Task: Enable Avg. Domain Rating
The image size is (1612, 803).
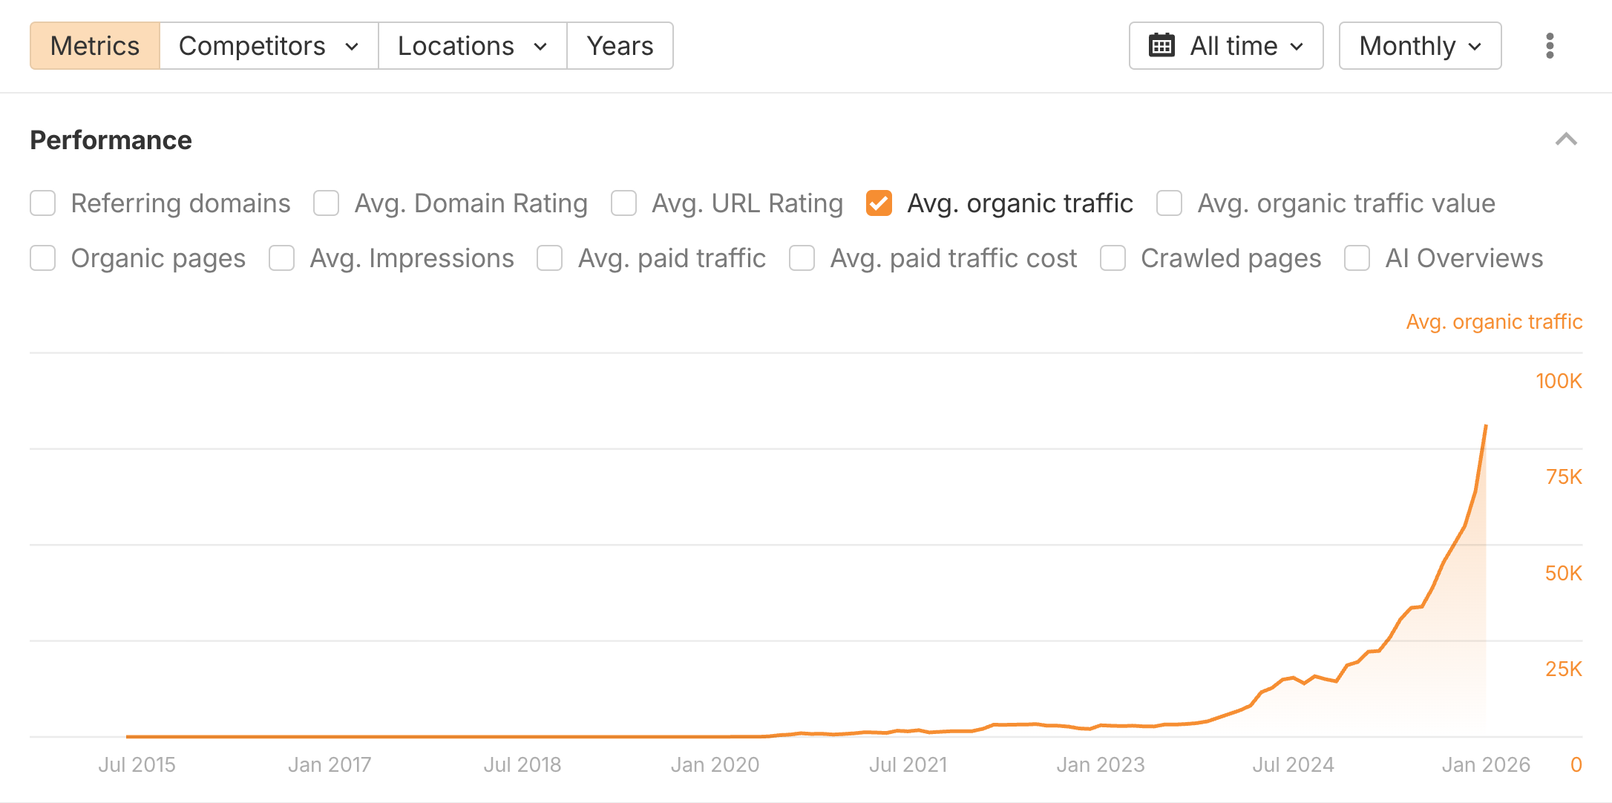Action: (326, 203)
